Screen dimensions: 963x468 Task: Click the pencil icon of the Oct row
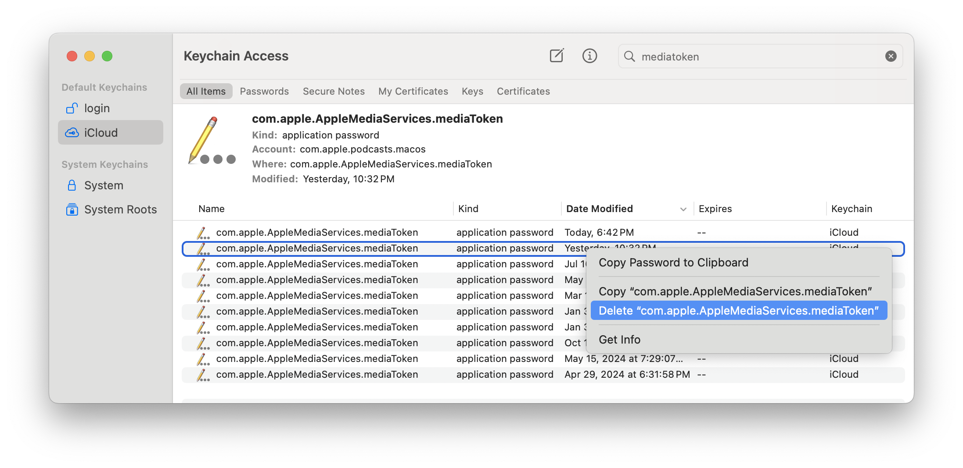[203, 343]
